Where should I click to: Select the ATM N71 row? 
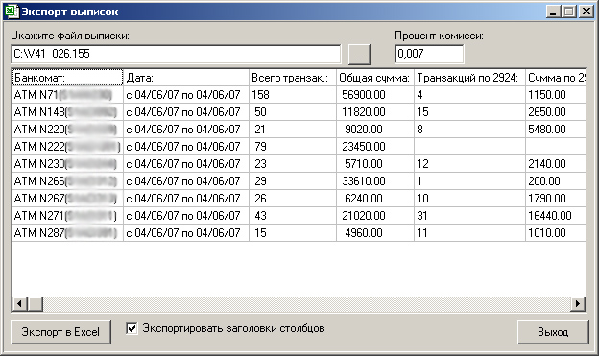(x=299, y=95)
